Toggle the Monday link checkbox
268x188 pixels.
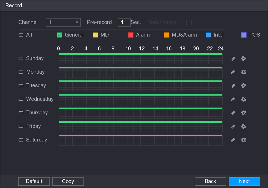(x=21, y=72)
